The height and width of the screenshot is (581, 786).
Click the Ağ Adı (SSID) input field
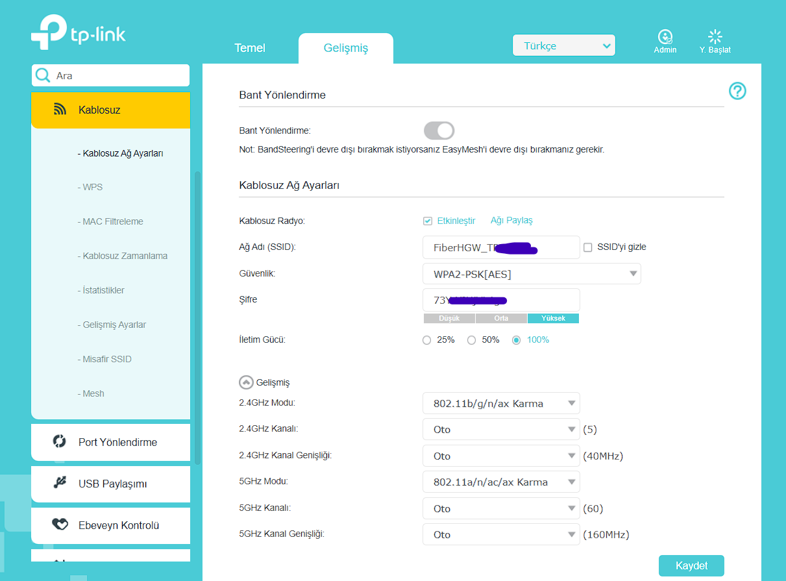point(501,247)
